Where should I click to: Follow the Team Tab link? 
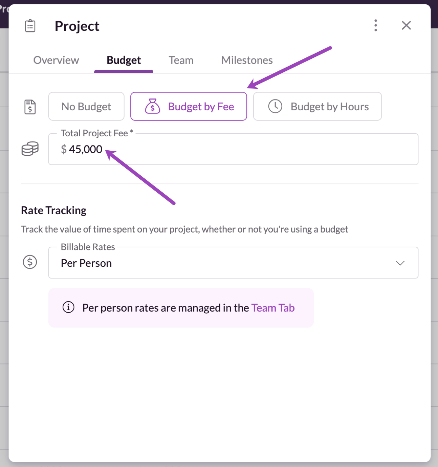273,308
